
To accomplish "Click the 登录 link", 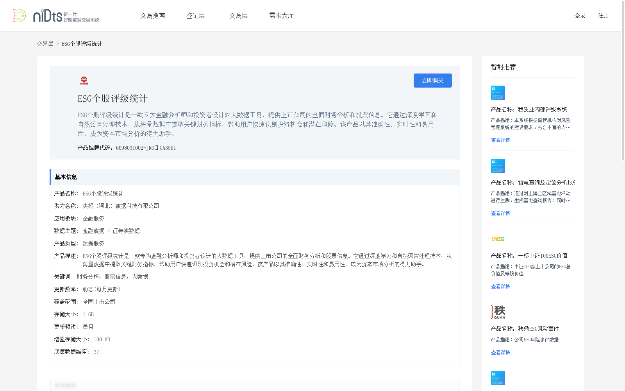I will (580, 16).
